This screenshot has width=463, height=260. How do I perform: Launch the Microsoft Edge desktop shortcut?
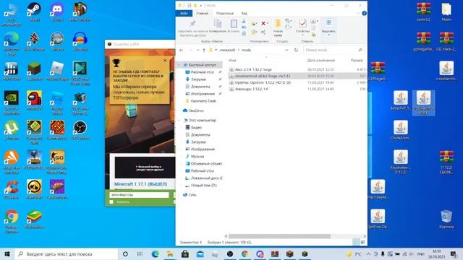pyautogui.click(x=12, y=43)
